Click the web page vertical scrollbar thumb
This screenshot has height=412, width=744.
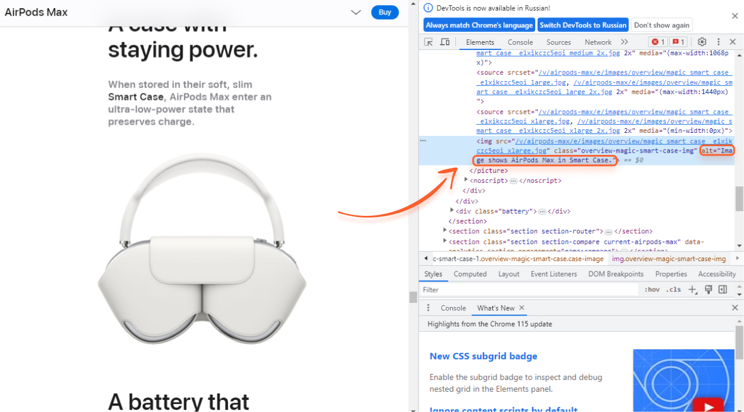(x=413, y=297)
